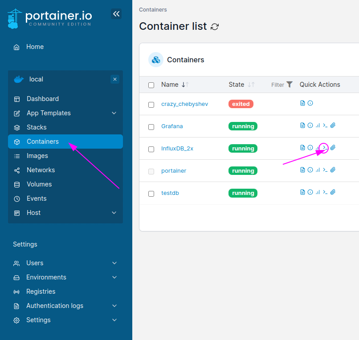The width and height of the screenshot is (359, 340).
Task: Collapse the sidebar with double-chevron button
Action: [116, 14]
